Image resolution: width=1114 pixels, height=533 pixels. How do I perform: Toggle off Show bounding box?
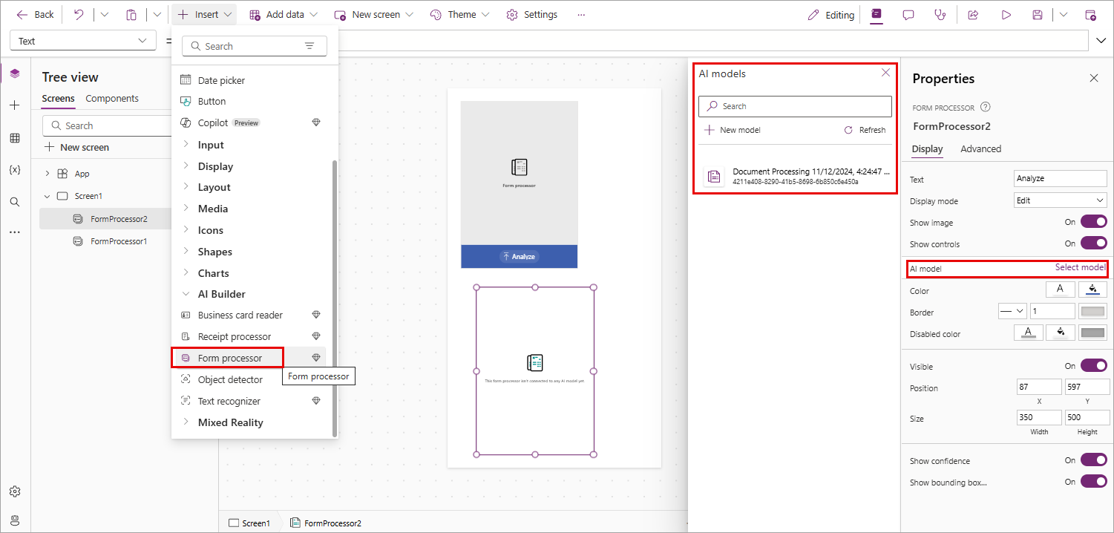coord(1093,481)
